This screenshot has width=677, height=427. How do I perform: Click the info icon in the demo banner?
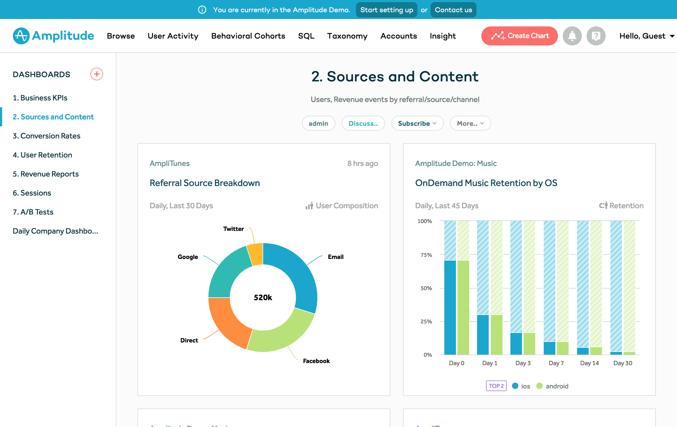[202, 10]
